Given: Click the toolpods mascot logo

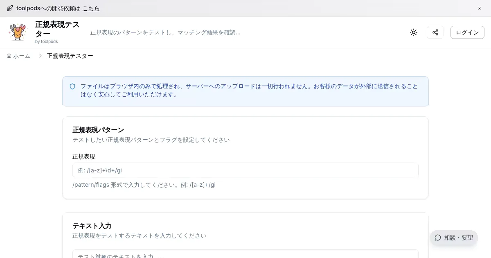Looking at the screenshot, I should click(18, 32).
